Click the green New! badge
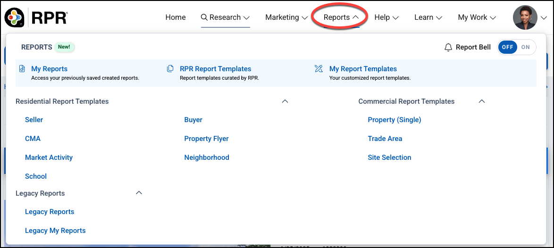The image size is (554, 248). click(x=64, y=47)
